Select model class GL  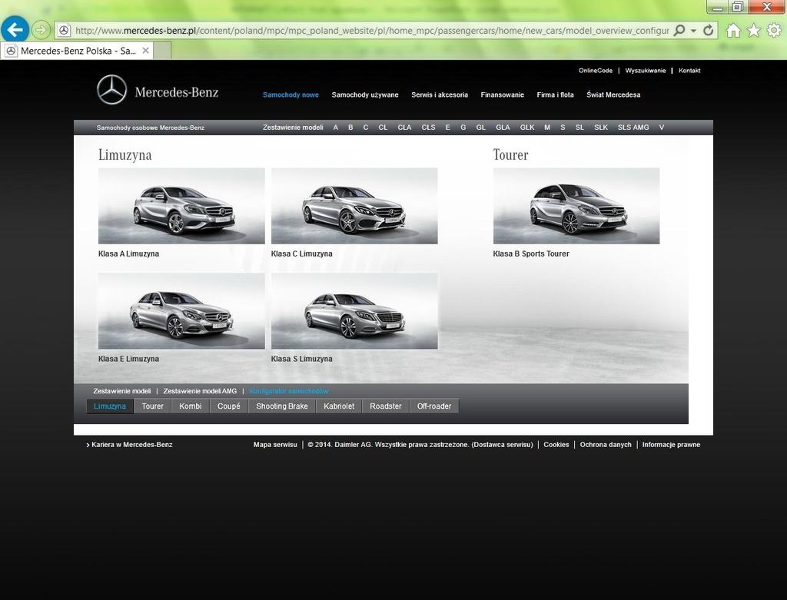481,128
